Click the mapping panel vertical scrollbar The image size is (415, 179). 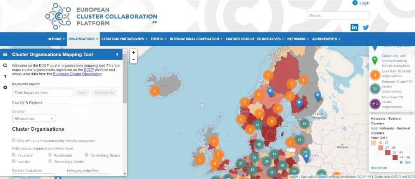[125, 78]
